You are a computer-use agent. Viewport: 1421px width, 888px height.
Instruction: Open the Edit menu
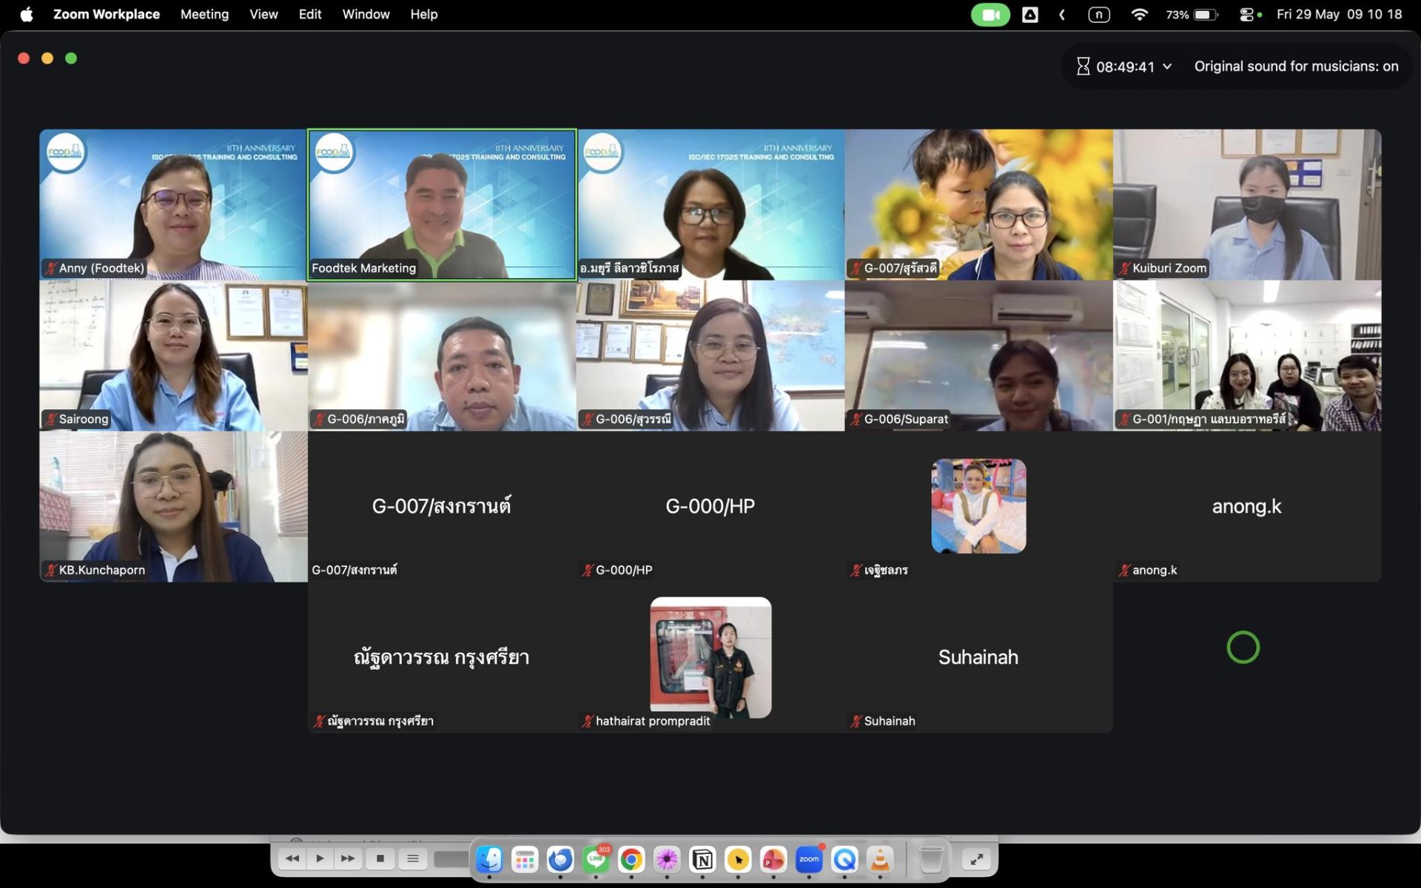coord(310,14)
